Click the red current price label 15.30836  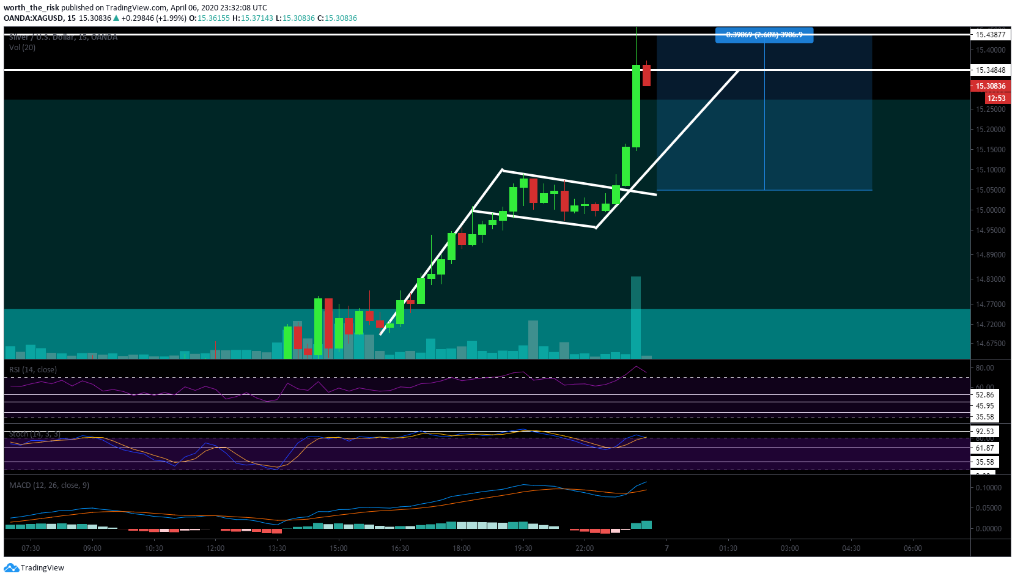pos(991,86)
